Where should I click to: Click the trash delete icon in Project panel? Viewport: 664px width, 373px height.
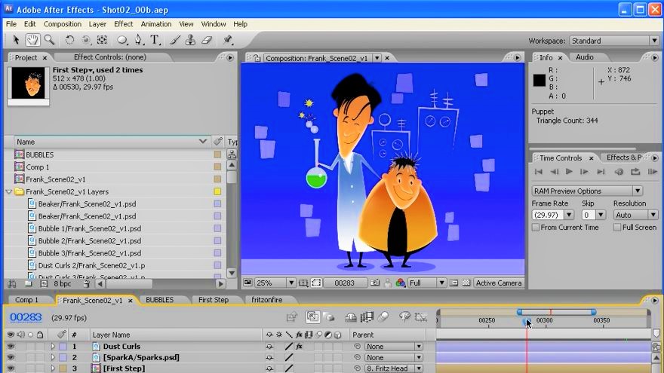pos(87,284)
